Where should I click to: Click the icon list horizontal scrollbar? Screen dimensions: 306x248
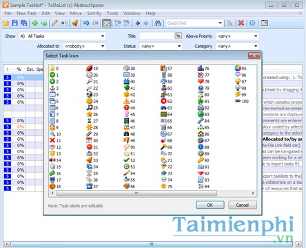pyautogui.click(x=136, y=193)
